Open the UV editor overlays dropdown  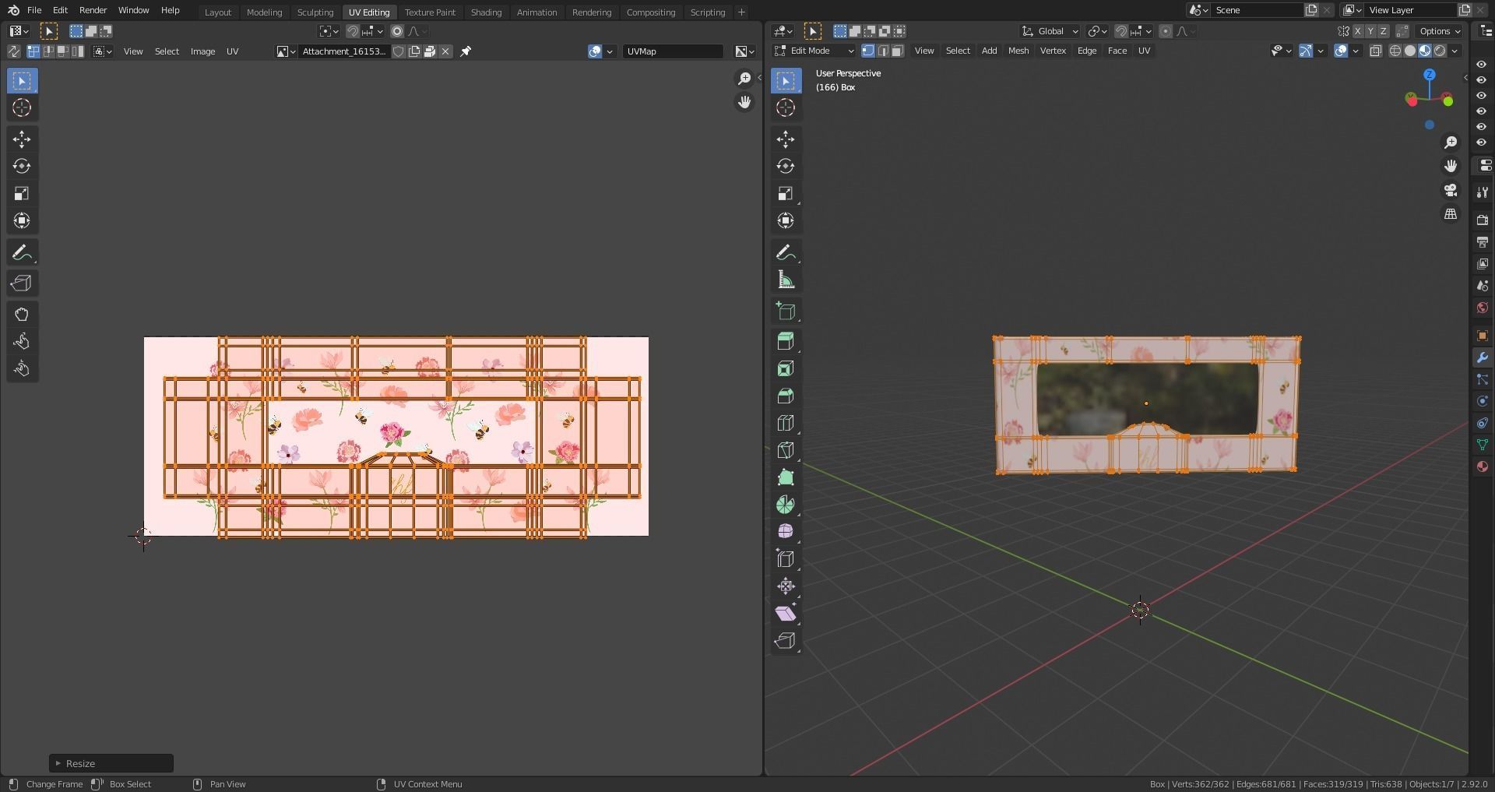610,51
